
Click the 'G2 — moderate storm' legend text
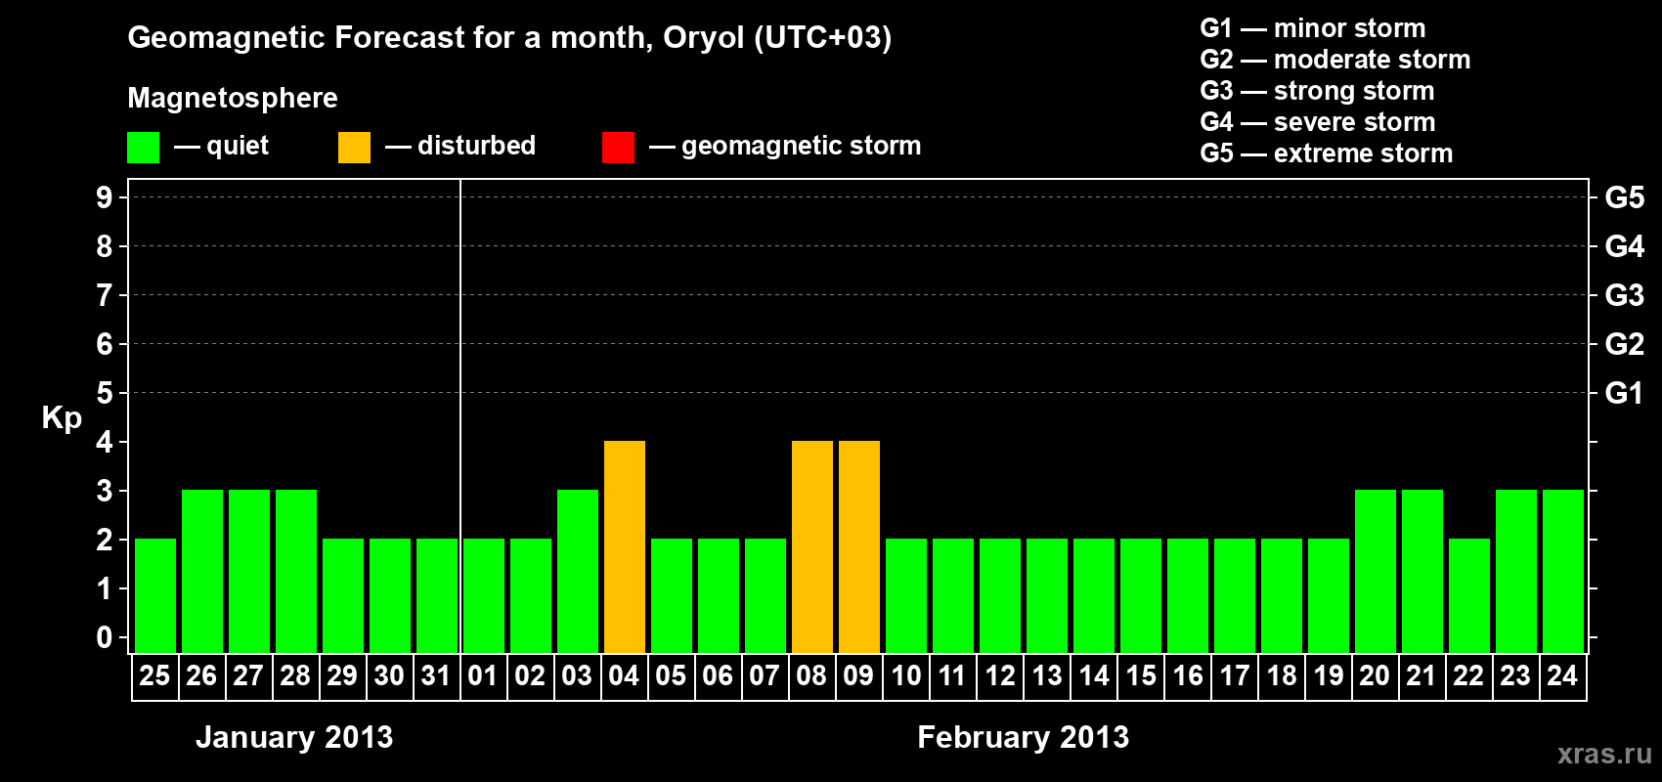(1335, 60)
